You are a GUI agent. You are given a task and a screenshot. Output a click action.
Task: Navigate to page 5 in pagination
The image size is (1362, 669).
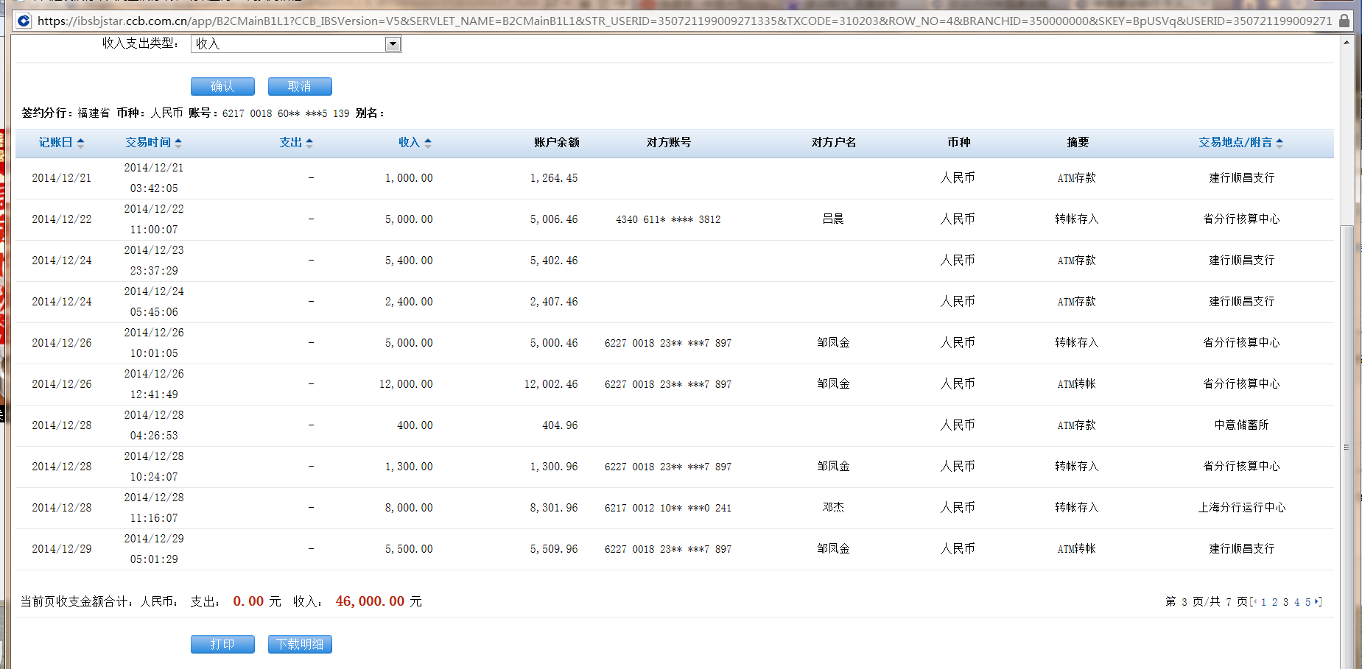[1308, 602]
